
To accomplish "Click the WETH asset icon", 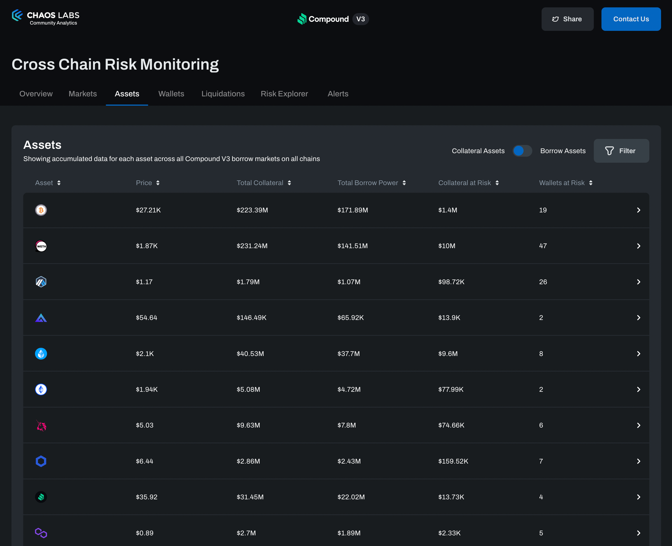I will click(41, 246).
